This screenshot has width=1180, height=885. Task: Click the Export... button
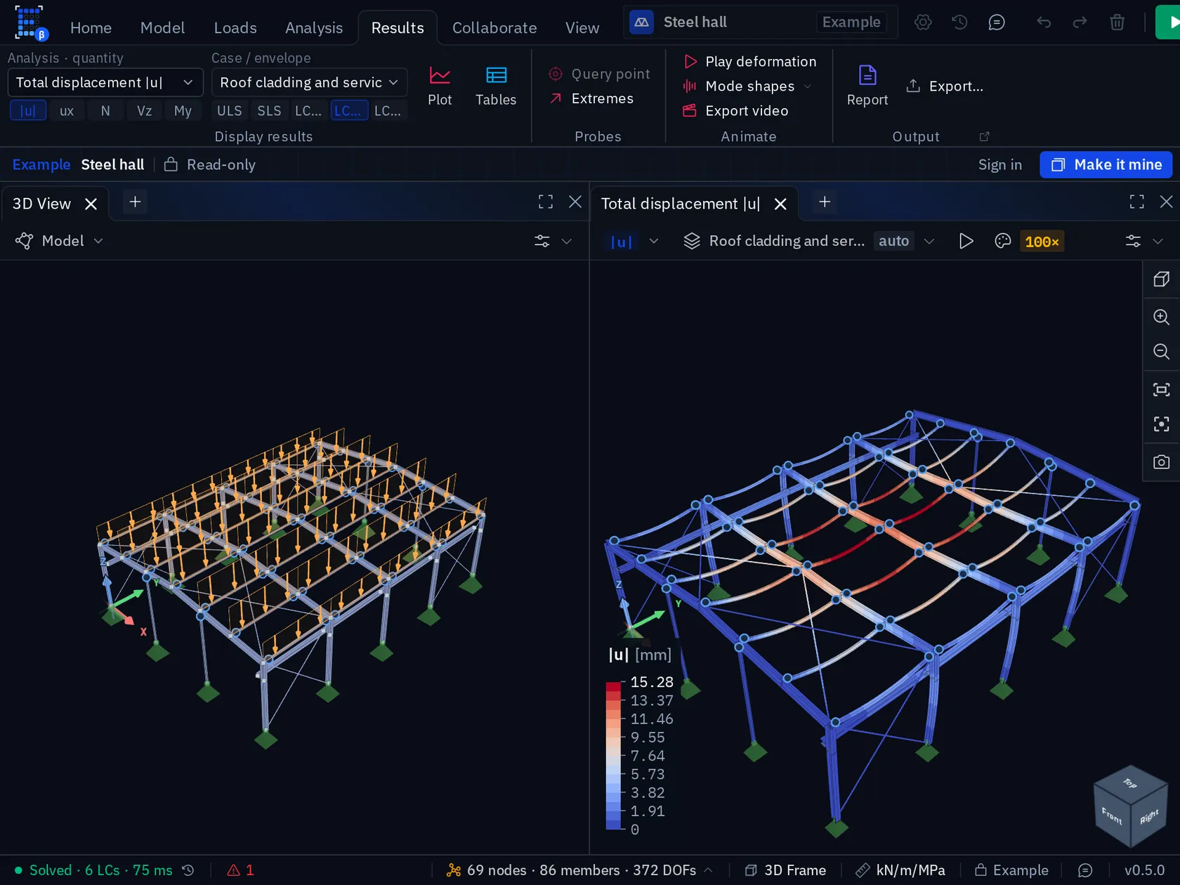(945, 86)
